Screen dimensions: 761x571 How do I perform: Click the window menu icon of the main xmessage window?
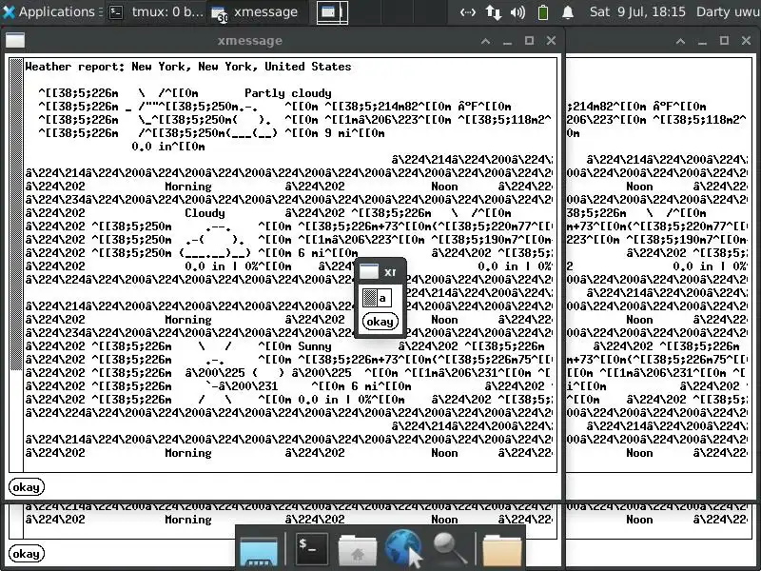(x=15, y=41)
